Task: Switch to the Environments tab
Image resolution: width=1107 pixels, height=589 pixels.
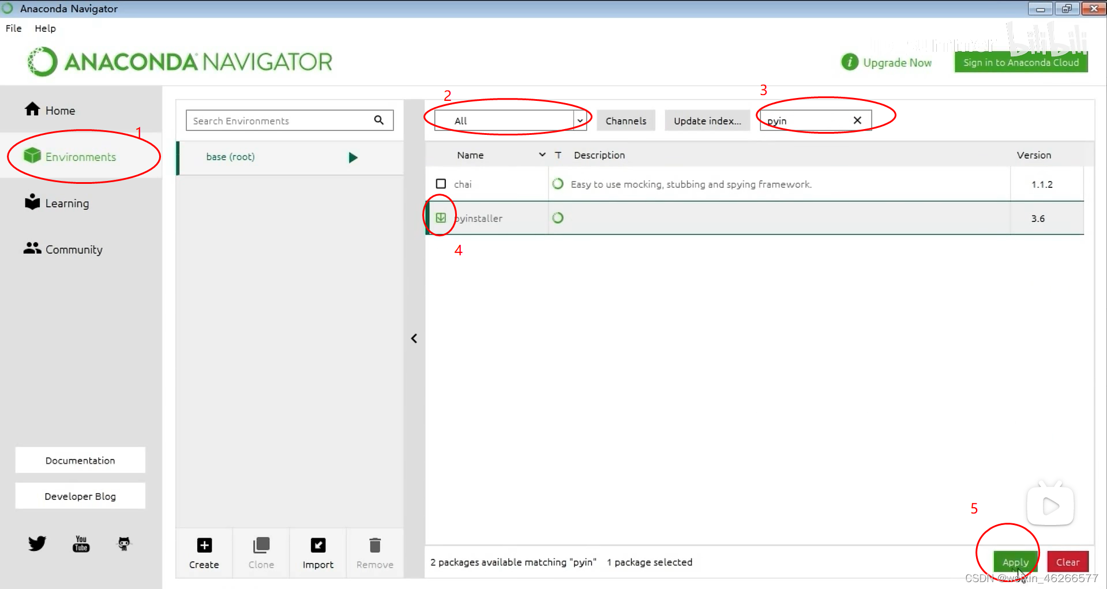Action: (x=81, y=157)
